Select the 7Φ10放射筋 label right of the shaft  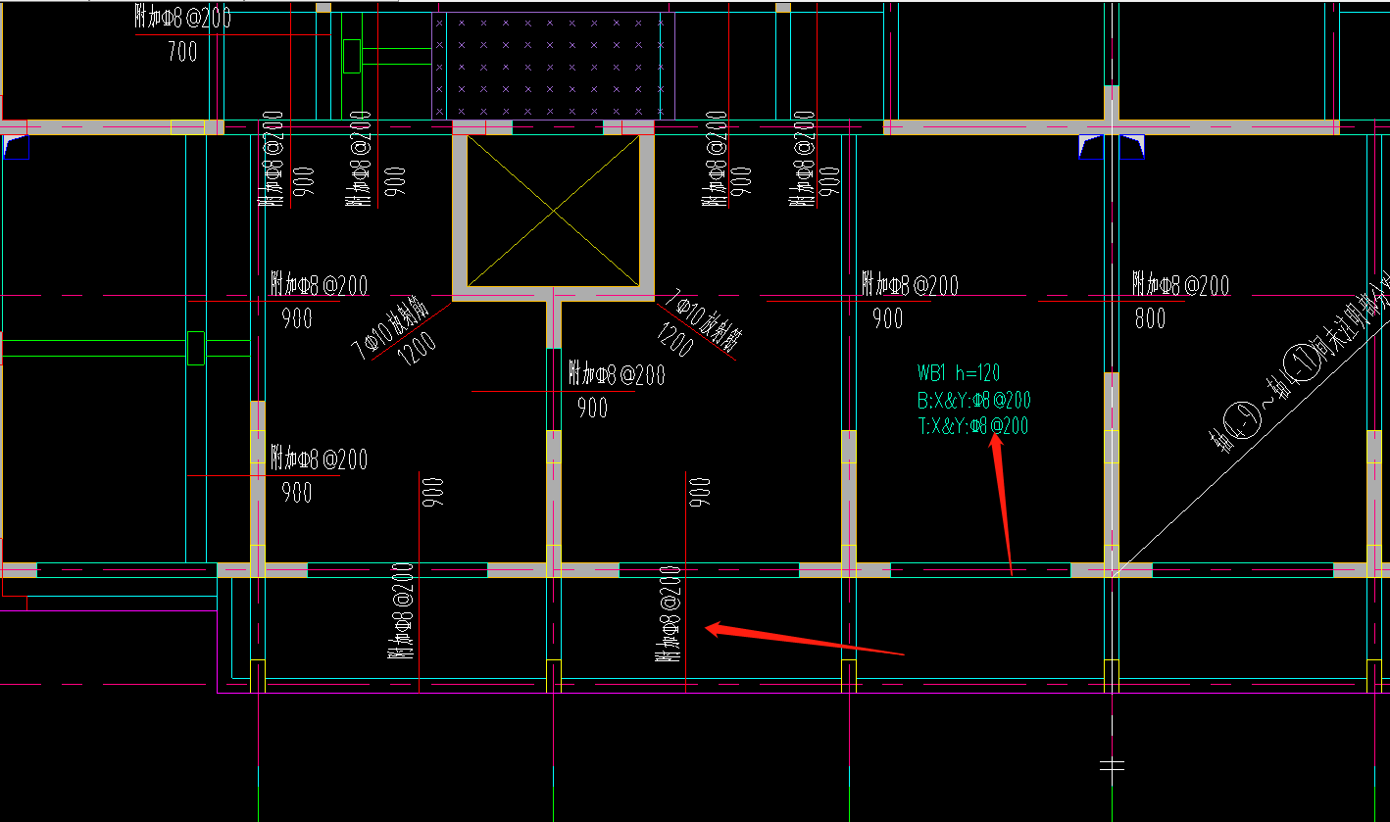pyautogui.click(x=704, y=320)
